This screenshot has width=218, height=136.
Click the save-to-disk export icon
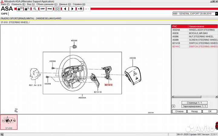80,9
